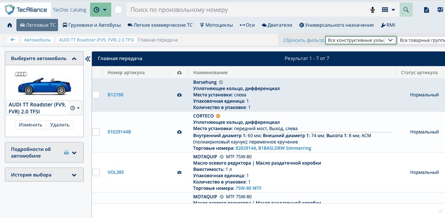The width and height of the screenshot is (445, 218).
Task: Click the microphone voice search icon
Action: (372, 10)
